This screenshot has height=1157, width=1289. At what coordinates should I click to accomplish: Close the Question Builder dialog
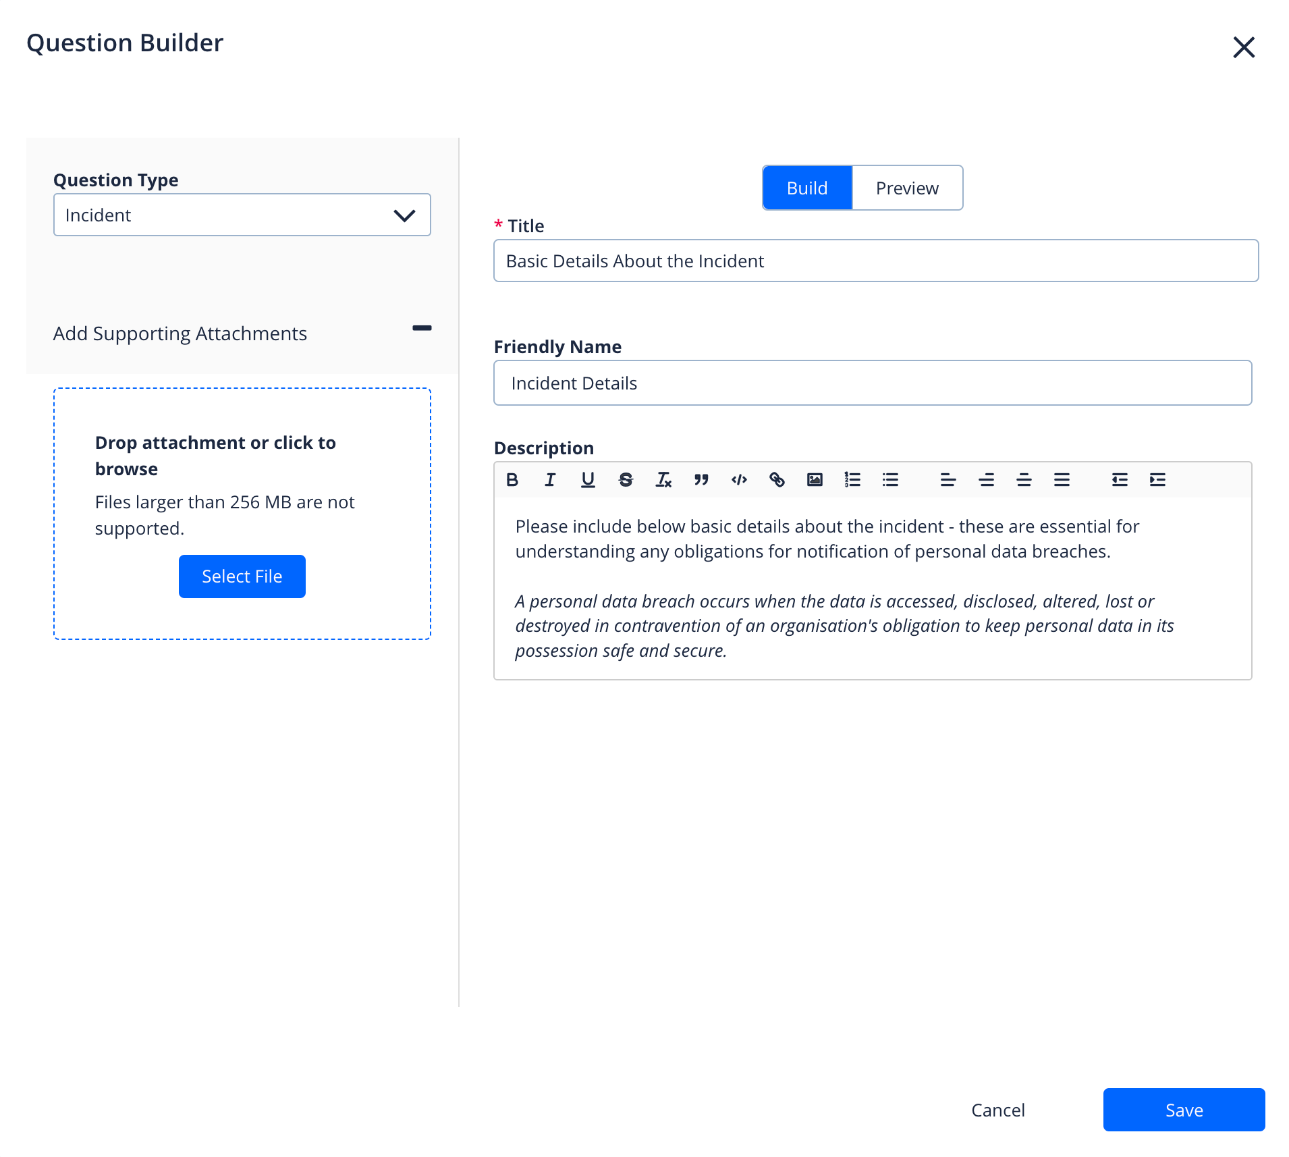coord(1243,47)
